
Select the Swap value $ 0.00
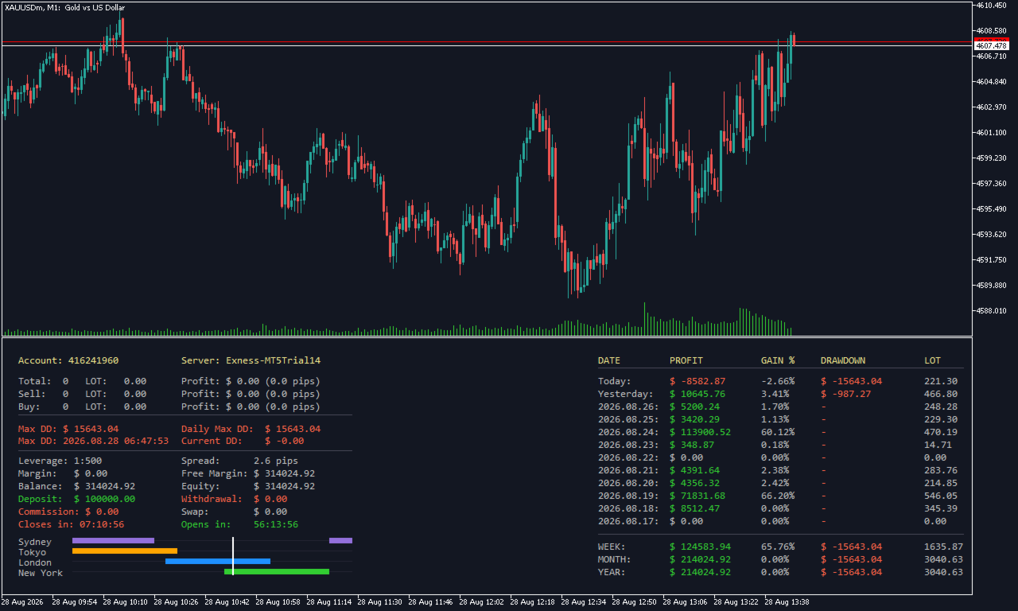[270, 512]
